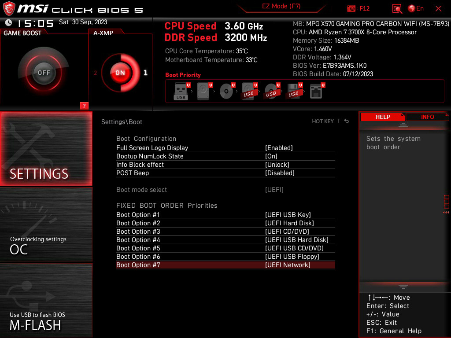Click the F12 screenshot camera icon
The image size is (451, 338).
[x=351, y=9]
